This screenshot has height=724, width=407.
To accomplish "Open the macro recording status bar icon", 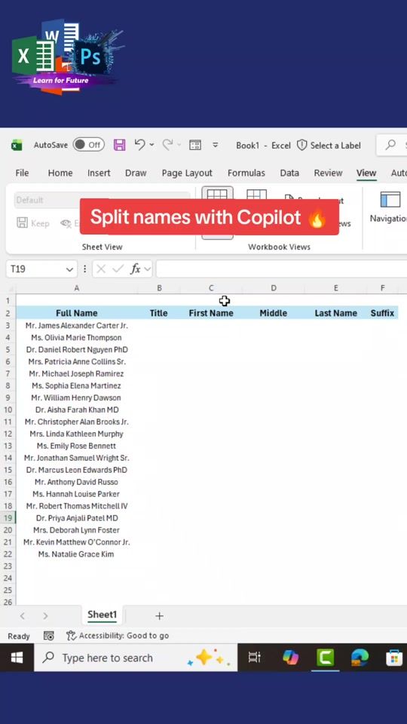I will coord(48,636).
